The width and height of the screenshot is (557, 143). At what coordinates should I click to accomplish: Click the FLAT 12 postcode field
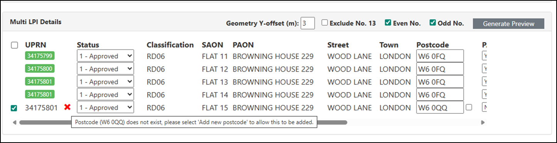point(440,69)
